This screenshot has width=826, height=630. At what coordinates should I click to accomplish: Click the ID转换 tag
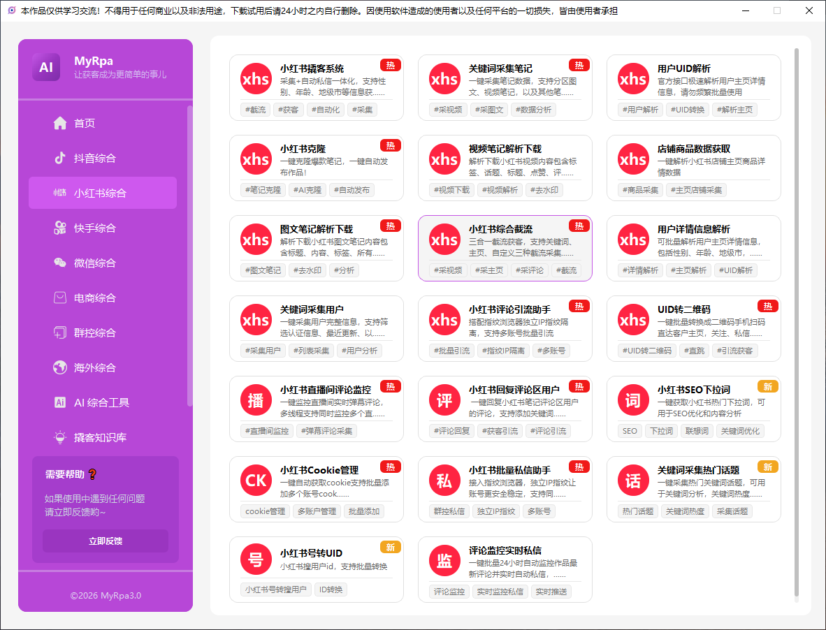[x=331, y=589]
